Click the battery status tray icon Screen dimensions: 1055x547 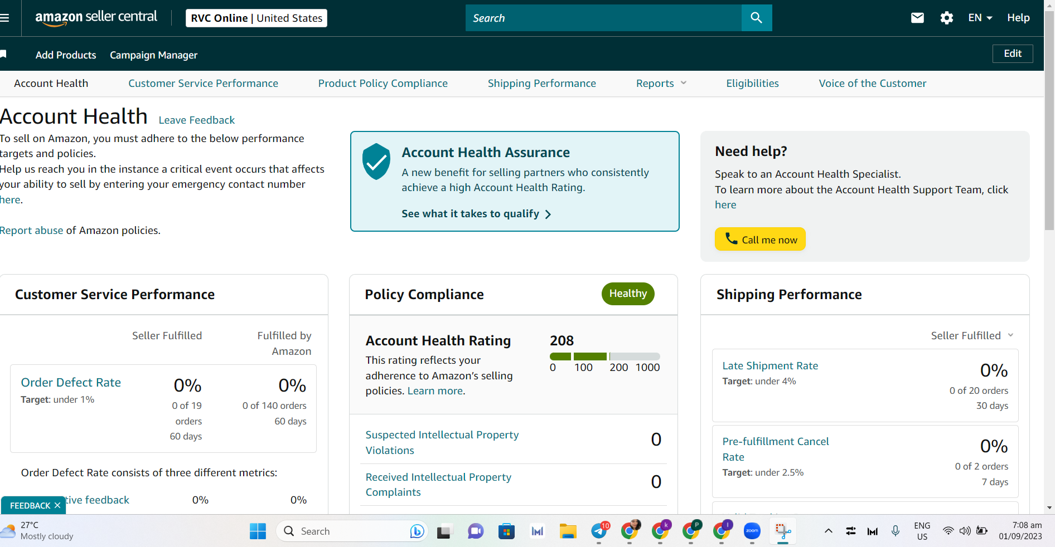pyautogui.click(x=982, y=531)
